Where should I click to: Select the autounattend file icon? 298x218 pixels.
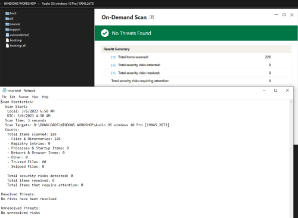(x=7, y=35)
